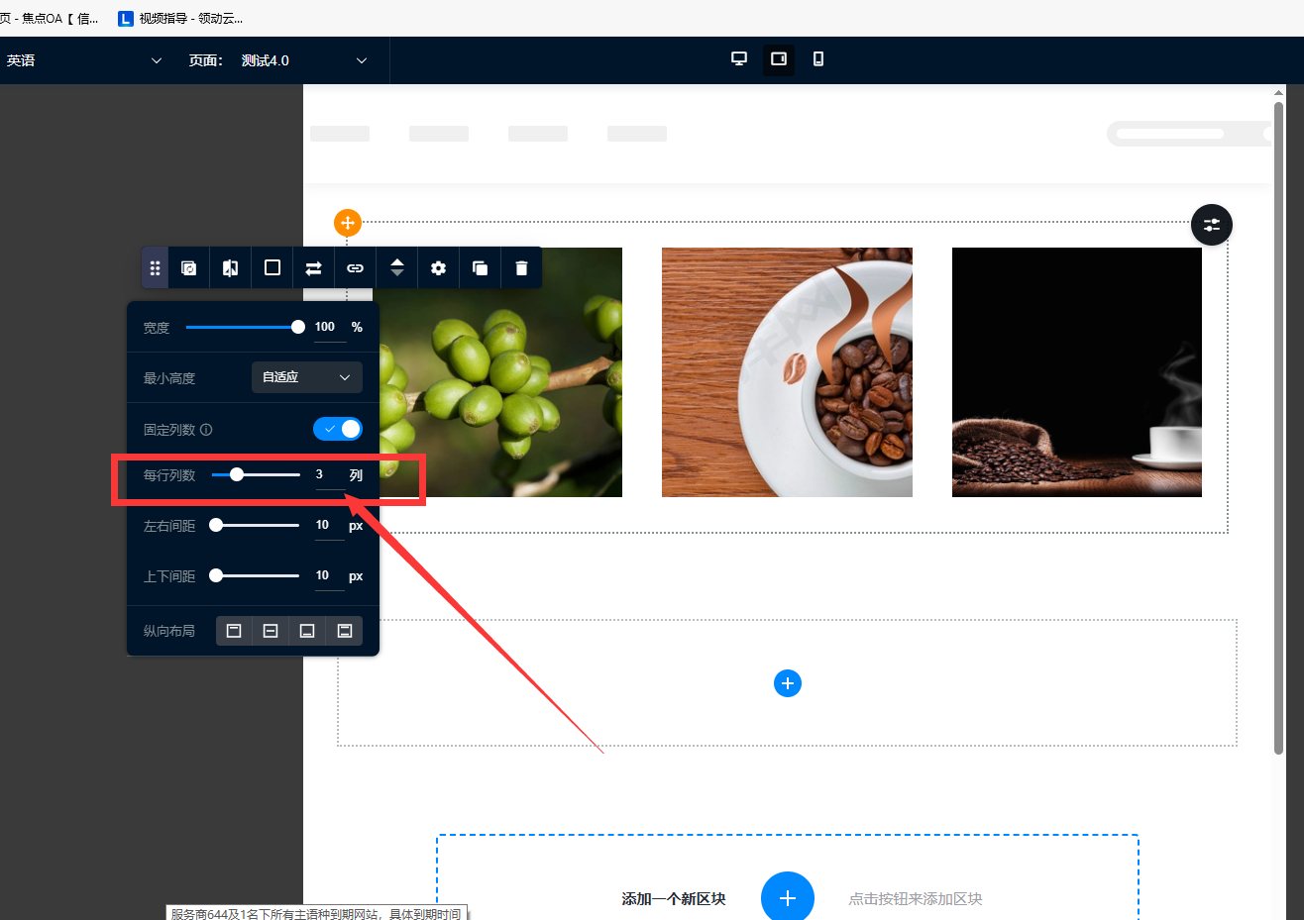
Task: Switch to the 视频指导 browser tab
Action: 180,18
